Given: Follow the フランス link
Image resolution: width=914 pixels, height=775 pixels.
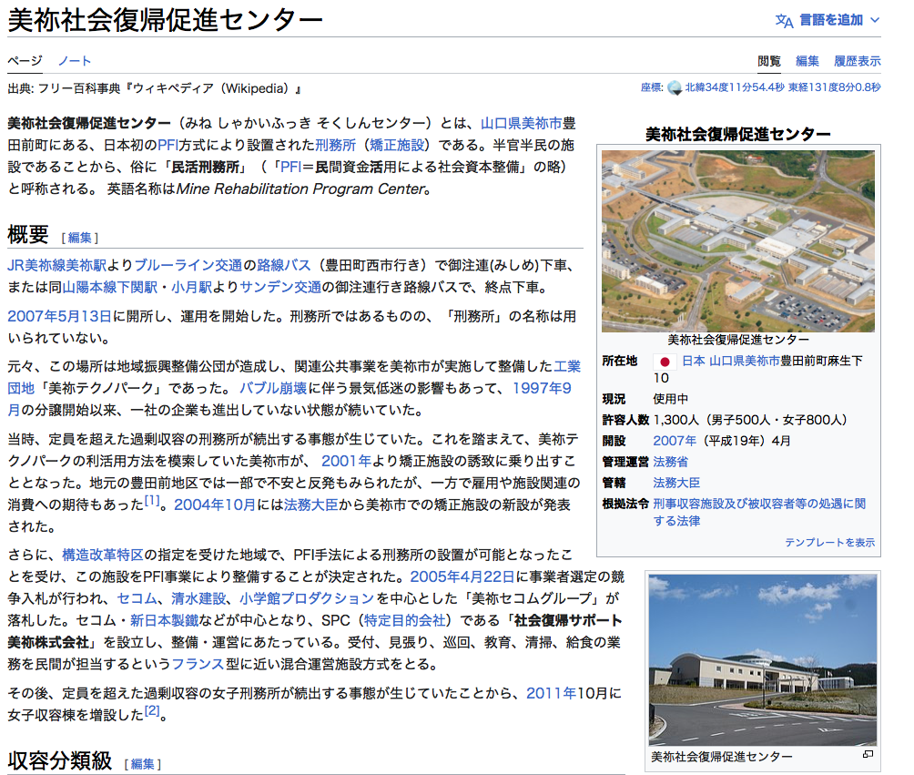Looking at the screenshot, I should [x=198, y=665].
